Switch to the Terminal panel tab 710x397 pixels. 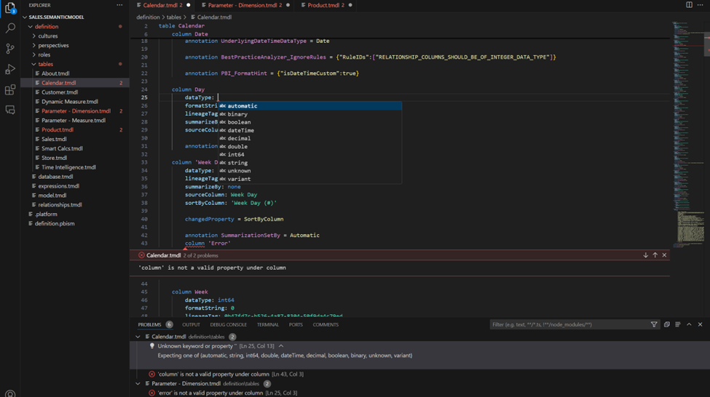click(x=267, y=325)
